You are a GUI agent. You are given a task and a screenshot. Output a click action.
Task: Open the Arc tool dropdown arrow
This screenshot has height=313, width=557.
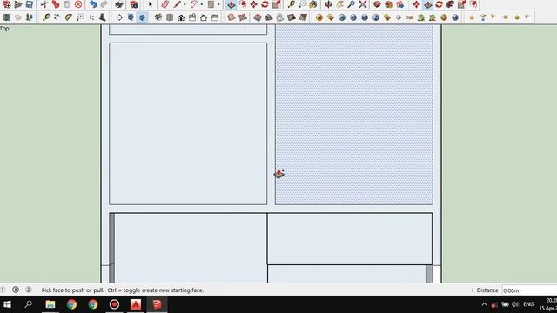point(201,4)
